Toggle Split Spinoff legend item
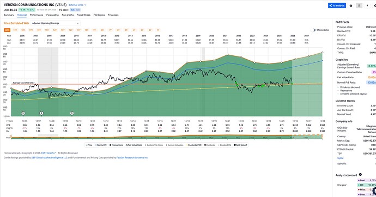 [x=240, y=145]
